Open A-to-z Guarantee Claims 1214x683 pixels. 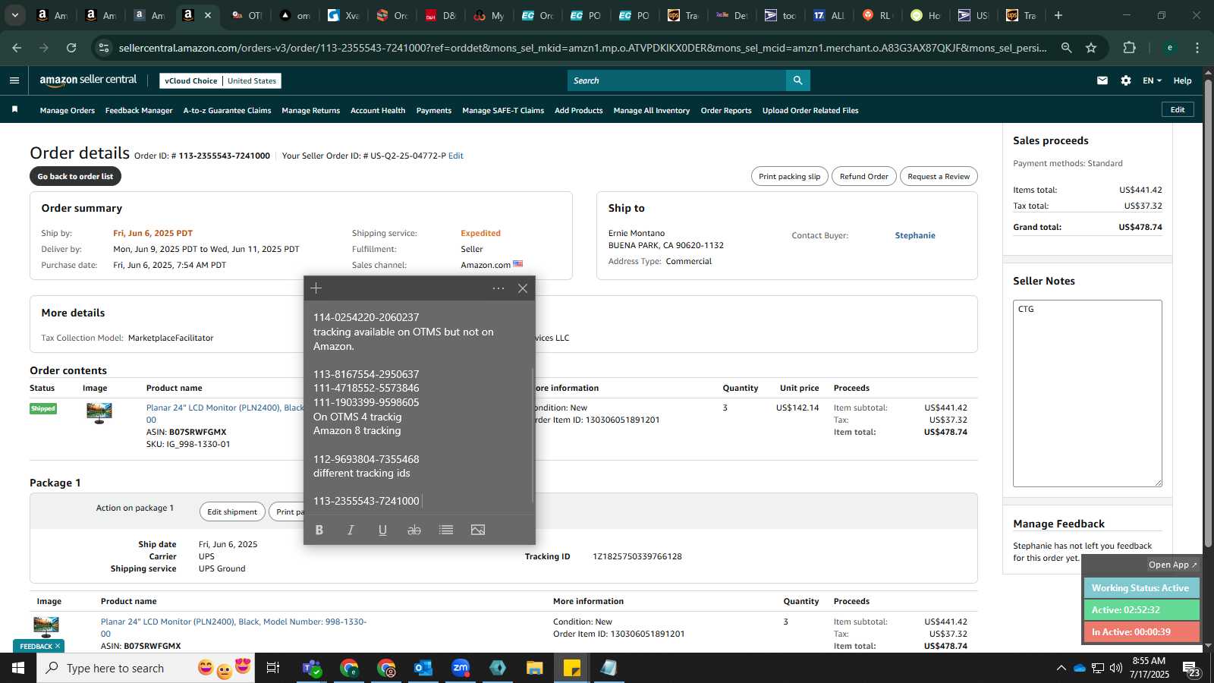coord(227,110)
